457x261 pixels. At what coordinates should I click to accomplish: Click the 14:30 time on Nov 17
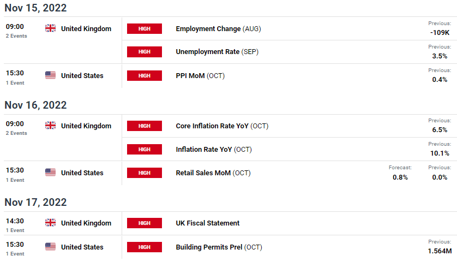(15, 221)
